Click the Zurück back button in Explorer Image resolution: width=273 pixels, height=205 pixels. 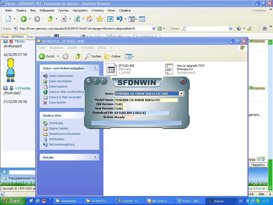tap(47, 56)
